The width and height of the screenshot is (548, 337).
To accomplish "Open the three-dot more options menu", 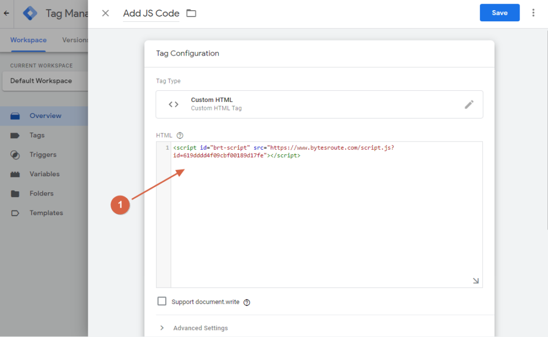I will (533, 13).
